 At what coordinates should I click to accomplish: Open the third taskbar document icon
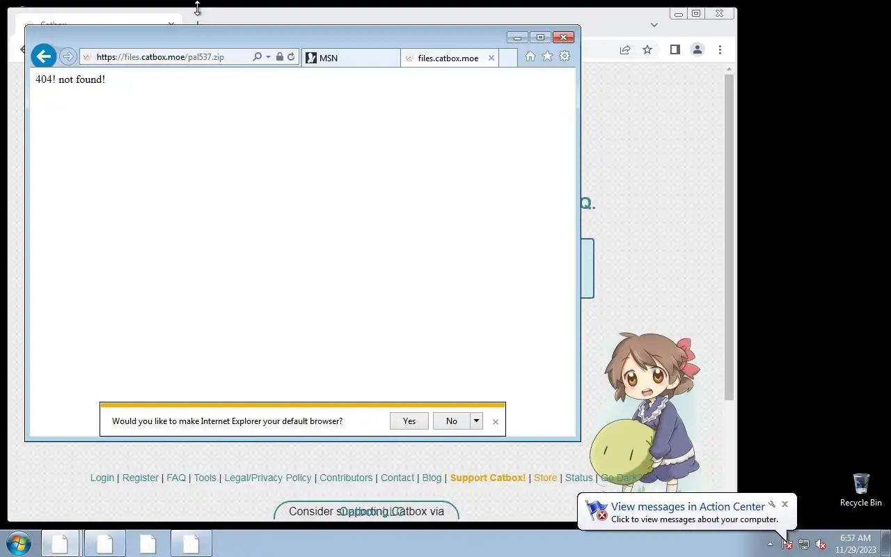point(148,543)
